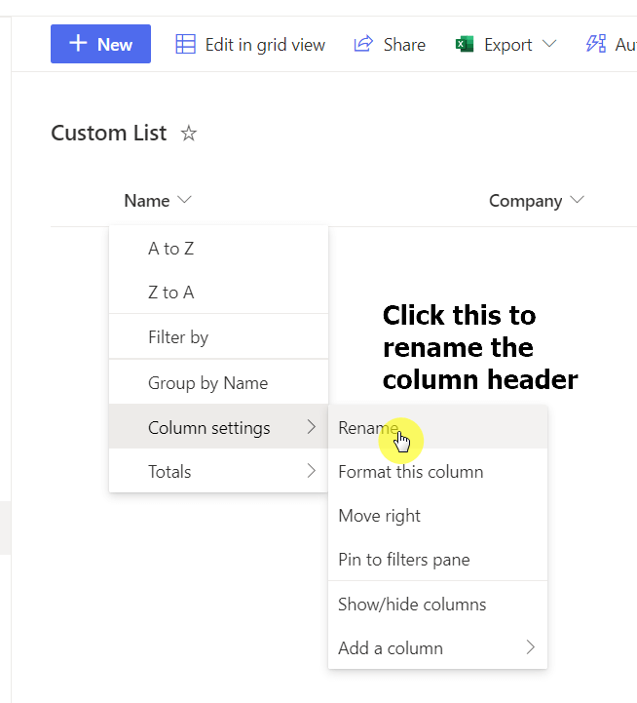Viewport: 637px width, 703px height.
Task: Open Edit in grid view
Action: (250, 45)
